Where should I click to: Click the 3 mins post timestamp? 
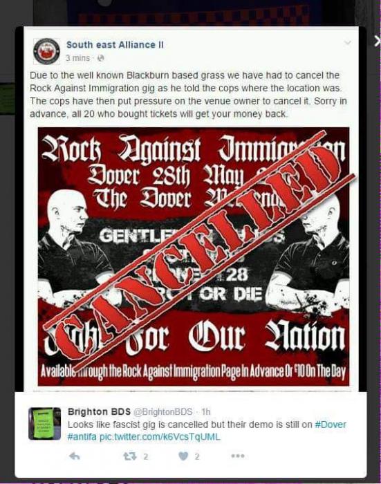click(78, 58)
